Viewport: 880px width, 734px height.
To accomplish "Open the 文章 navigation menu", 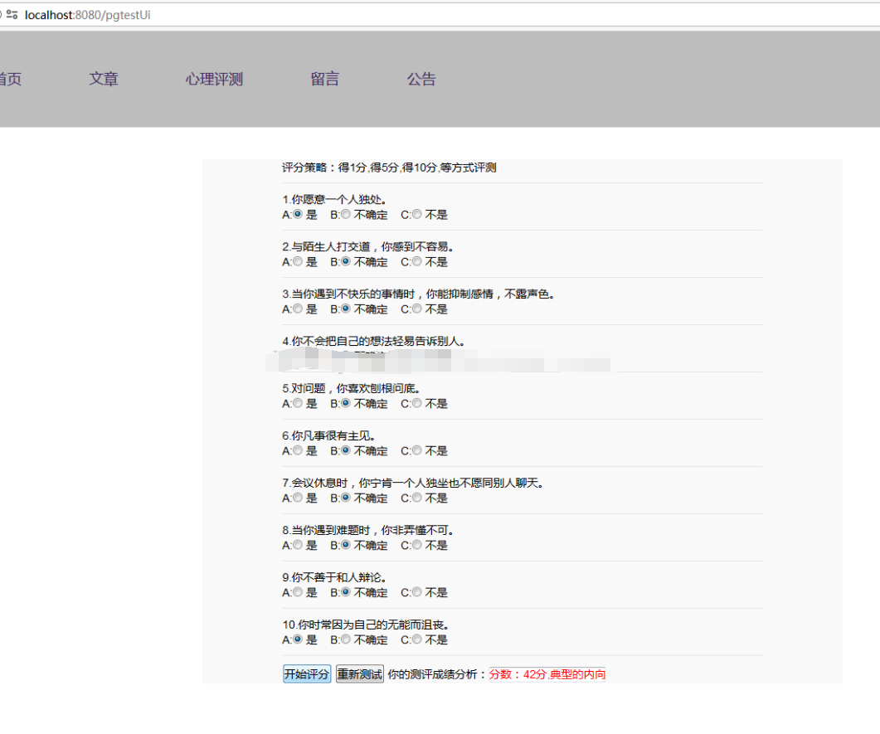I will click(104, 79).
